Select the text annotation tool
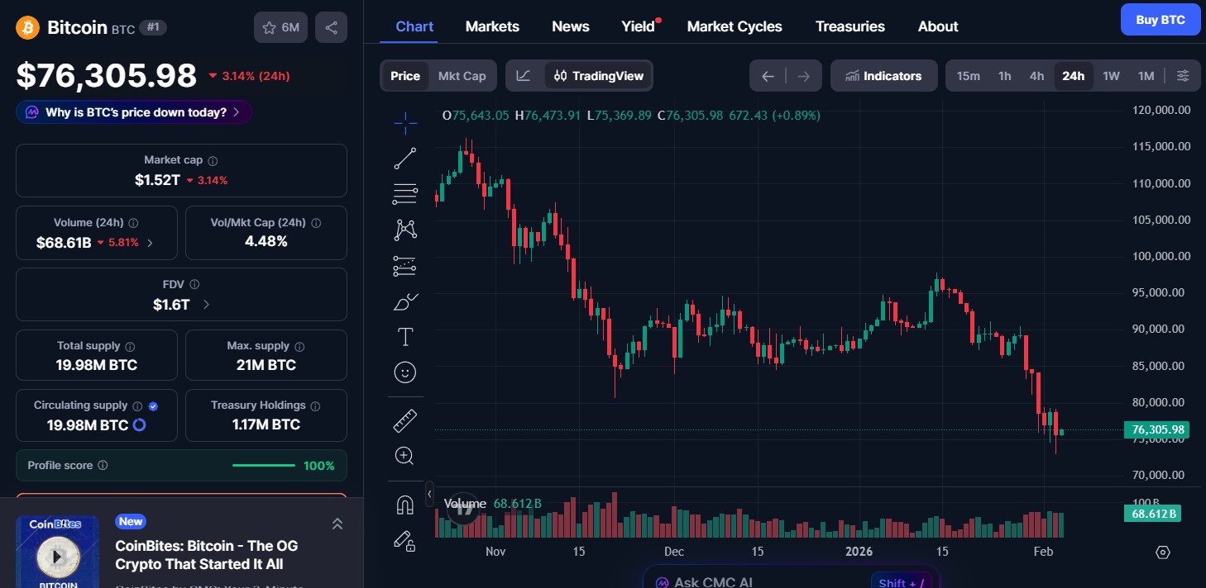 [405, 337]
